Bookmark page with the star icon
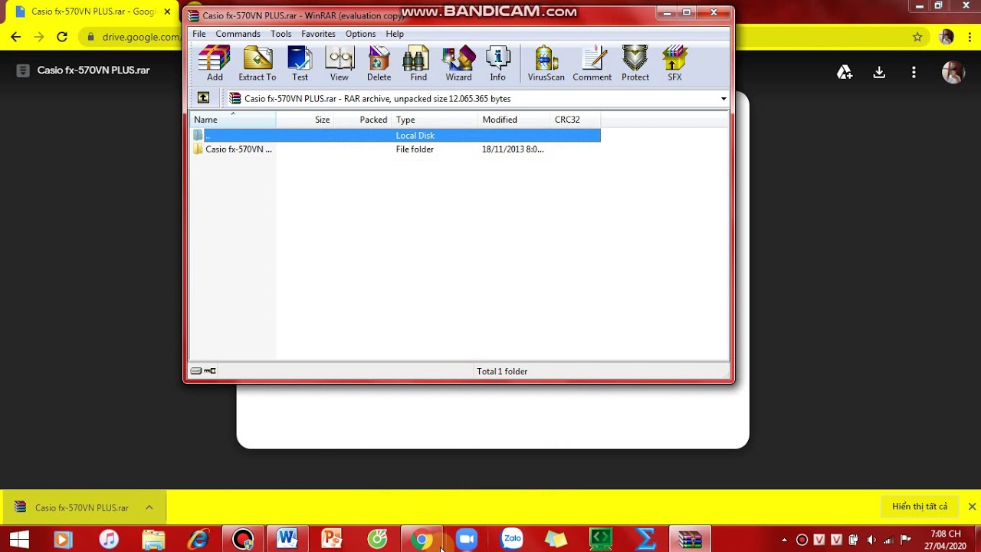 click(917, 37)
